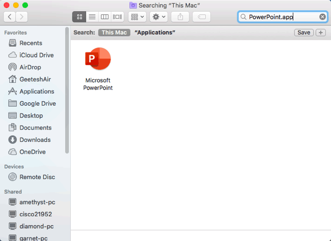Select the Microsoft PowerPoint app icon

pyautogui.click(x=98, y=59)
